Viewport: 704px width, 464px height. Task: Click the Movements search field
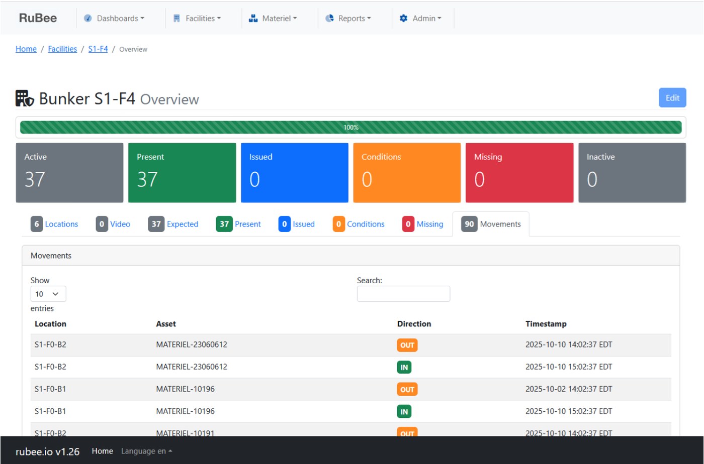point(403,294)
